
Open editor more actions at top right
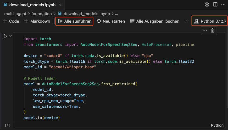pyautogui.click(x=223, y=5)
